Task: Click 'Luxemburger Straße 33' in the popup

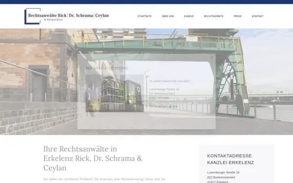Action: (x=164, y=89)
